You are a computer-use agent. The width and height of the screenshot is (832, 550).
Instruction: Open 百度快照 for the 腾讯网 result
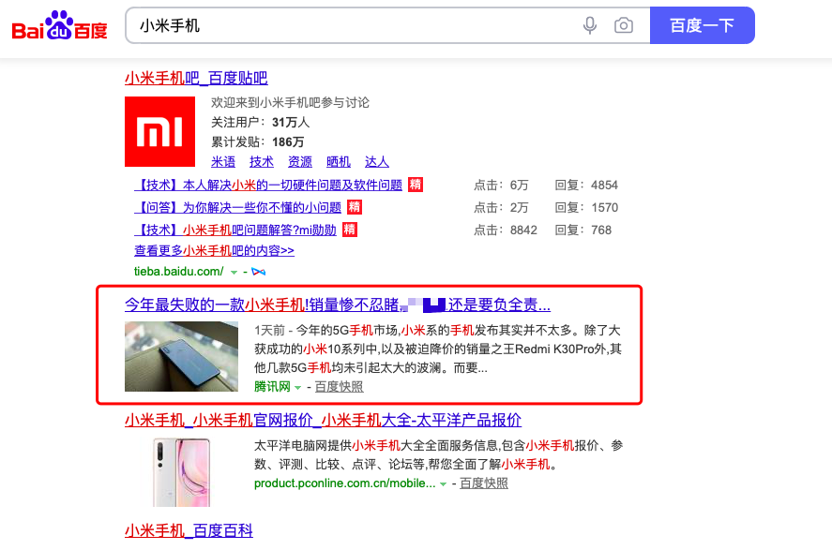point(339,387)
